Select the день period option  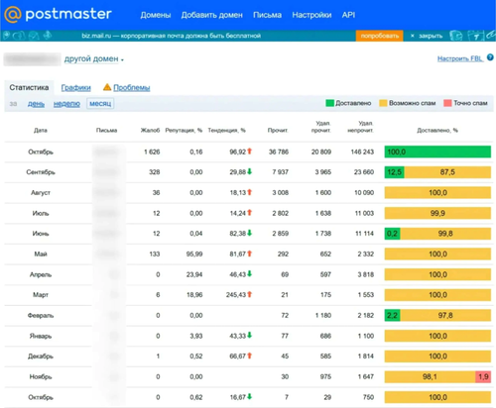click(x=36, y=104)
